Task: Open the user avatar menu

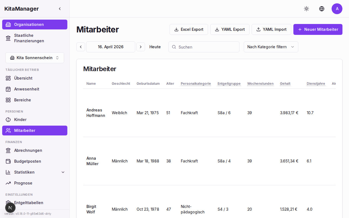Action: point(337,9)
